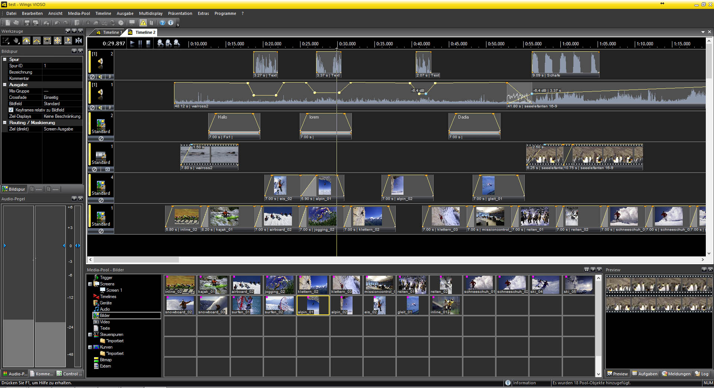
Task: Open the Media-Pool menu
Action: pos(79,13)
